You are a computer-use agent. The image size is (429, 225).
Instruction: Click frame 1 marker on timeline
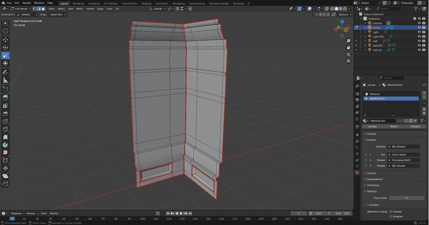12,219
